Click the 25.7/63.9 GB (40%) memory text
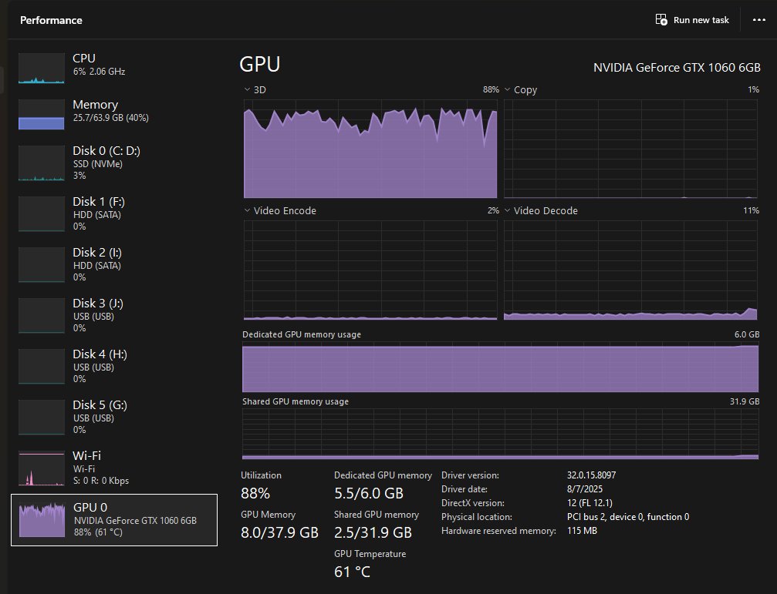Image resolution: width=777 pixels, height=594 pixels. tap(111, 118)
